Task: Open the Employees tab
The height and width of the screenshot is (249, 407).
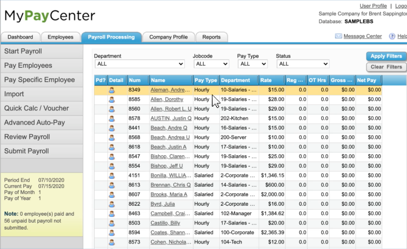Action: click(60, 37)
